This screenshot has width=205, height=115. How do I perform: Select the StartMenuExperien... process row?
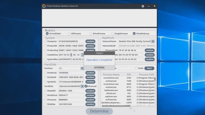pyautogui.click(x=128, y=103)
